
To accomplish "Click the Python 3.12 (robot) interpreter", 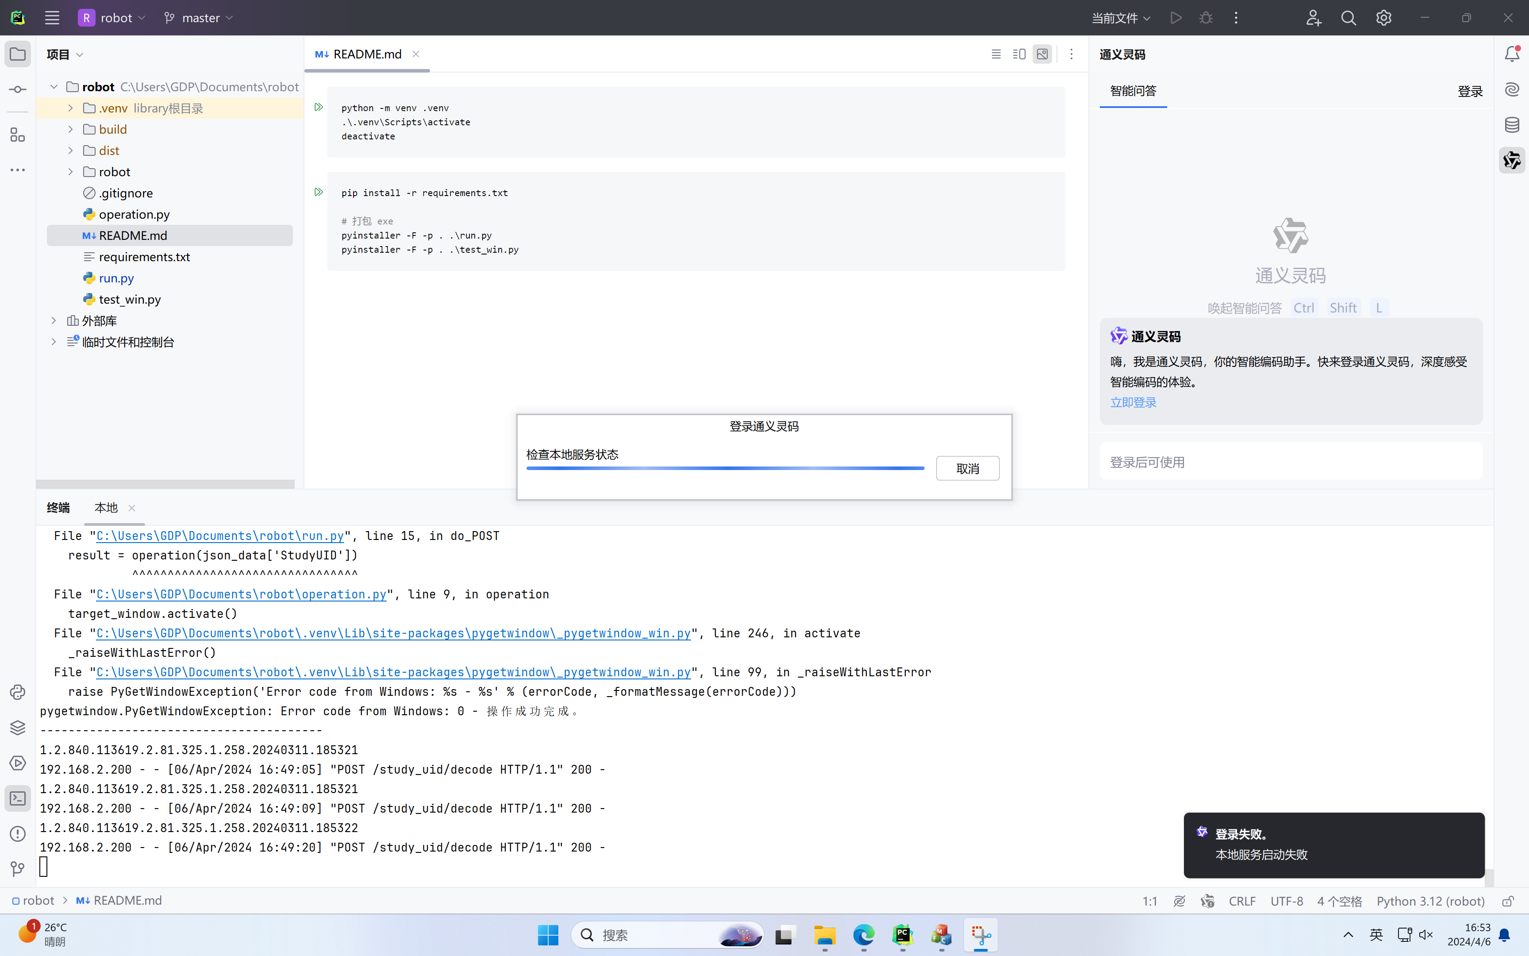I will [1430, 901].
